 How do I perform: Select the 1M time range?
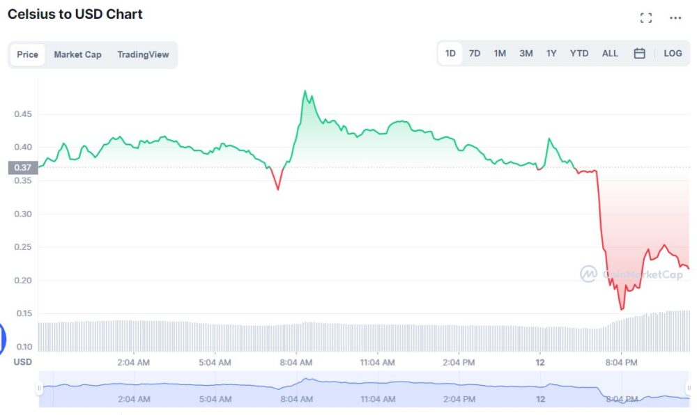(x=500, y=54)
